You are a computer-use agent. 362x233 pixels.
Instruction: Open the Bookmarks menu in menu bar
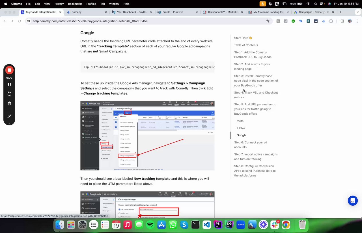pos(75,4)
